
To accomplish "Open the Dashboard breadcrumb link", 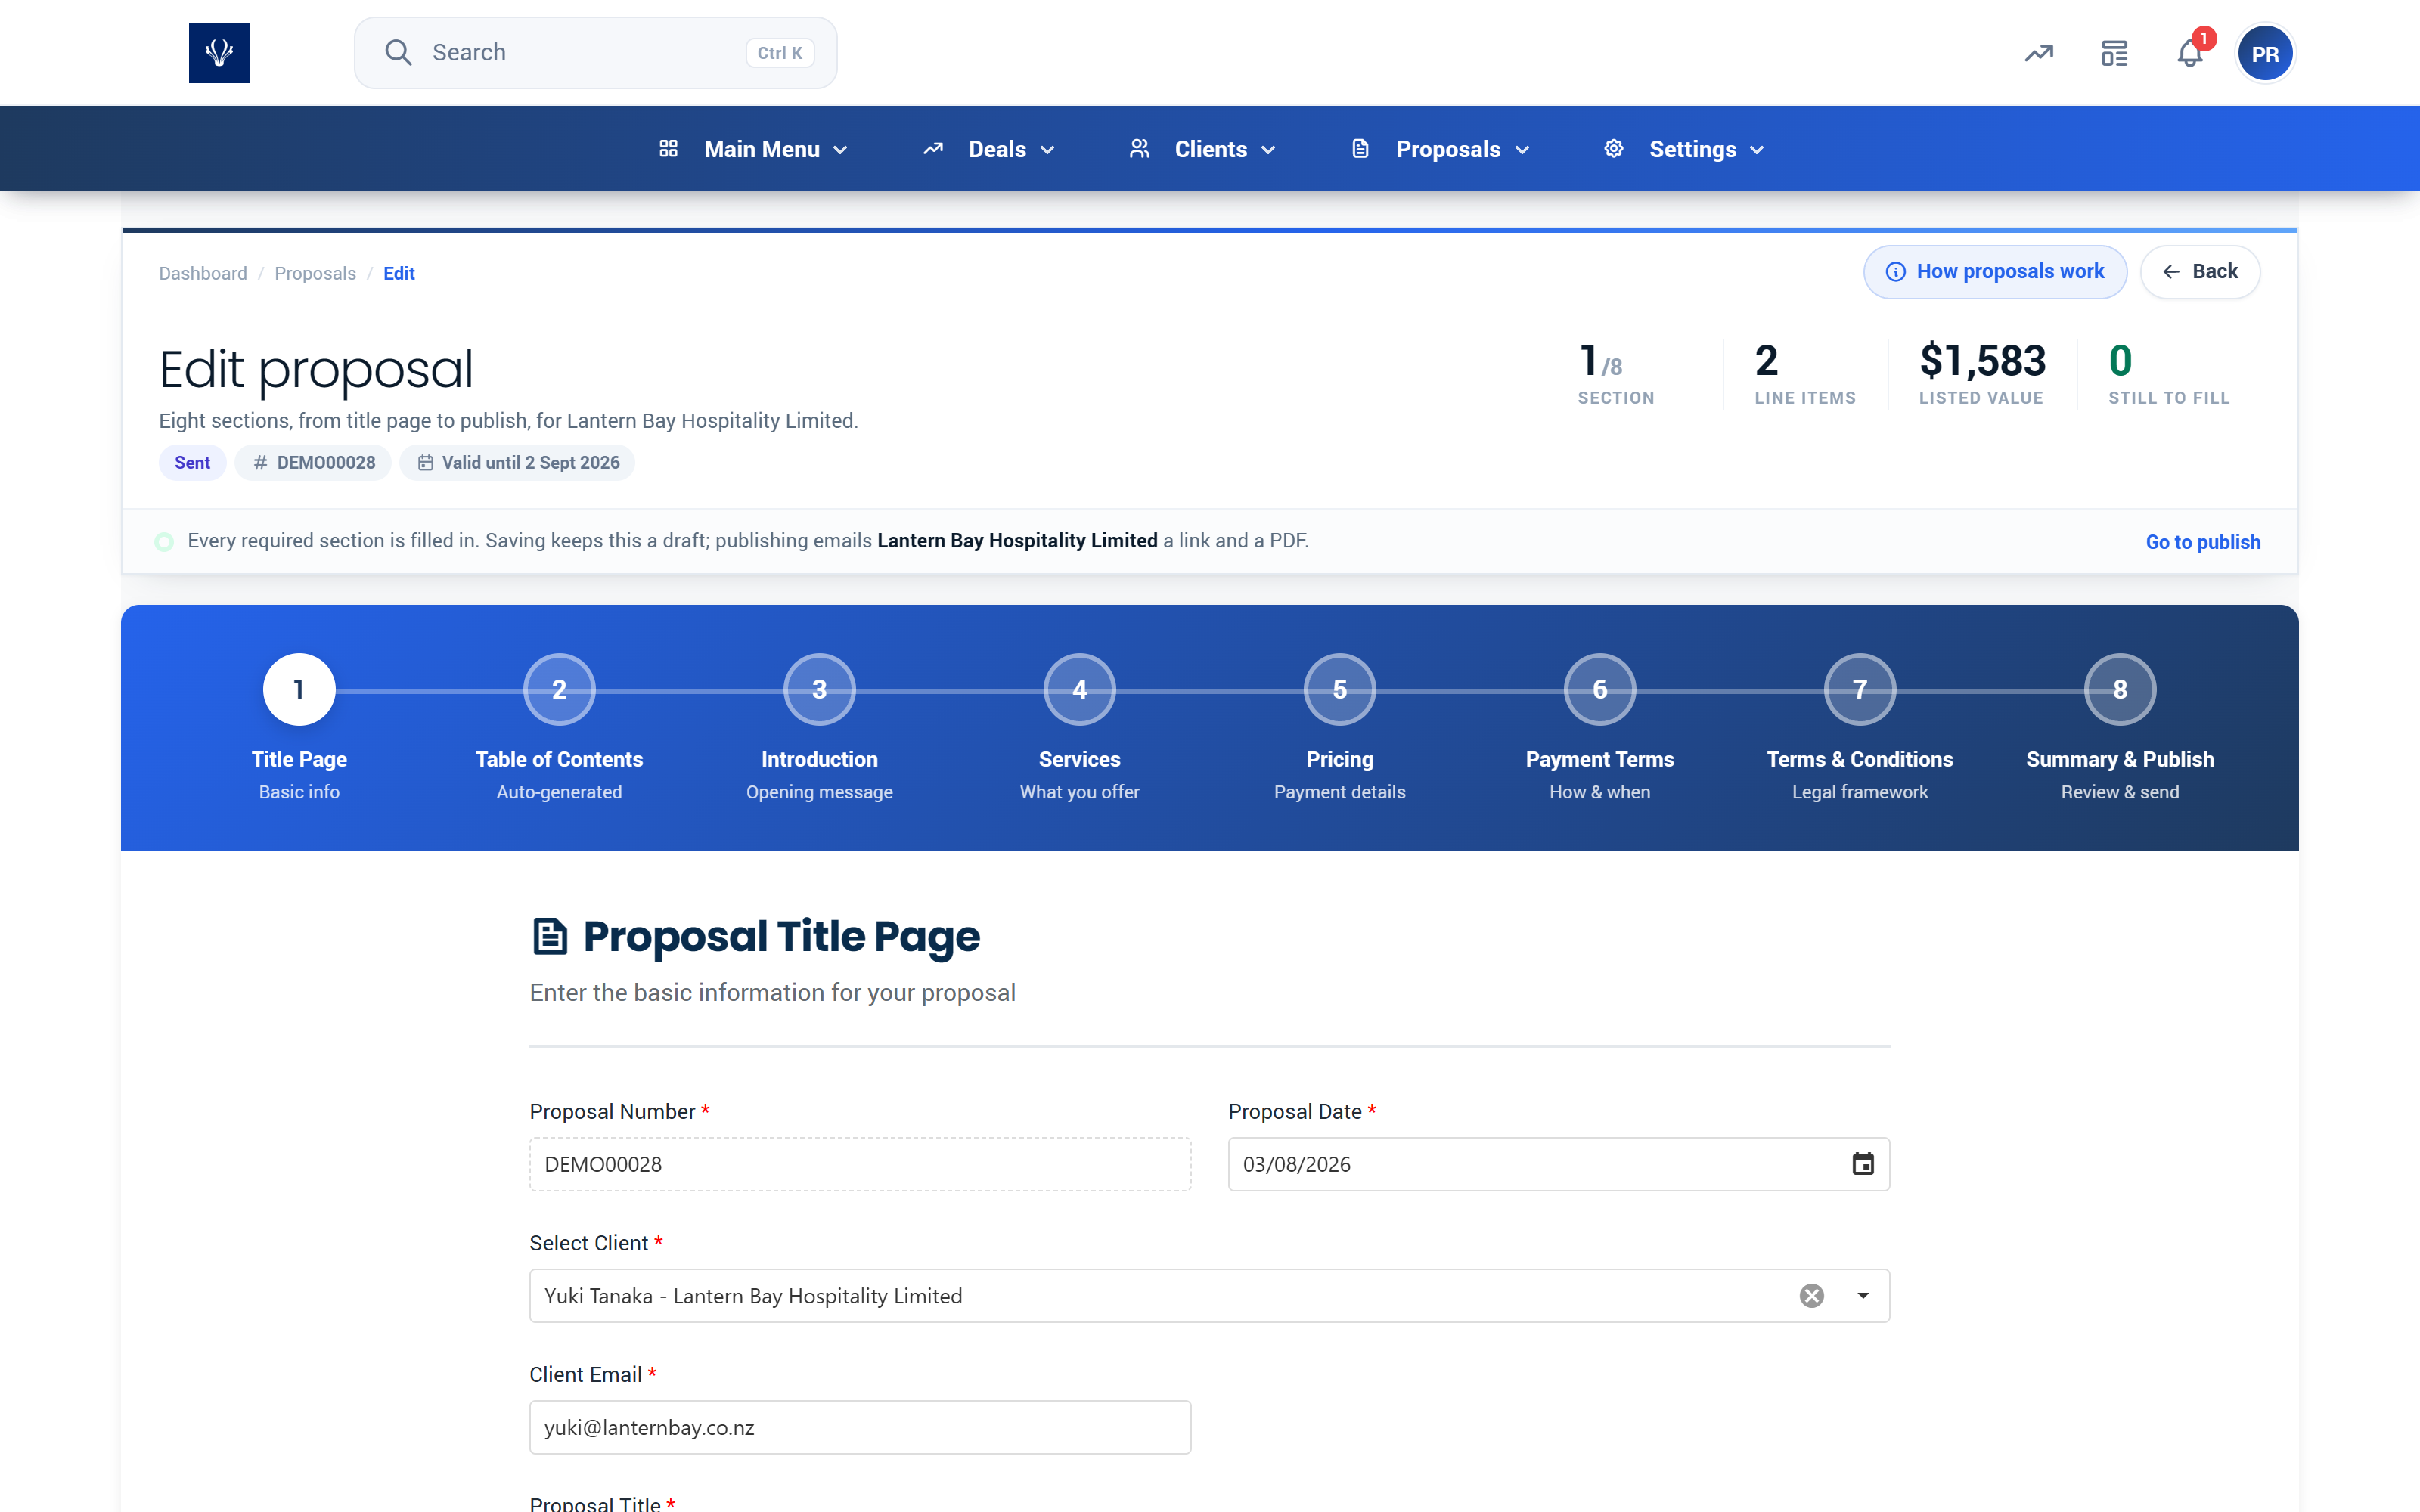I will point(203,273).
